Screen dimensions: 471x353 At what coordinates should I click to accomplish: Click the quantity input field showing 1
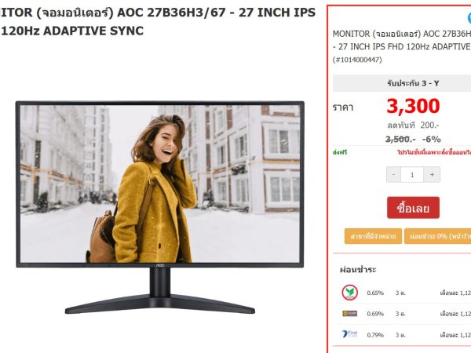tap(412, 174)
